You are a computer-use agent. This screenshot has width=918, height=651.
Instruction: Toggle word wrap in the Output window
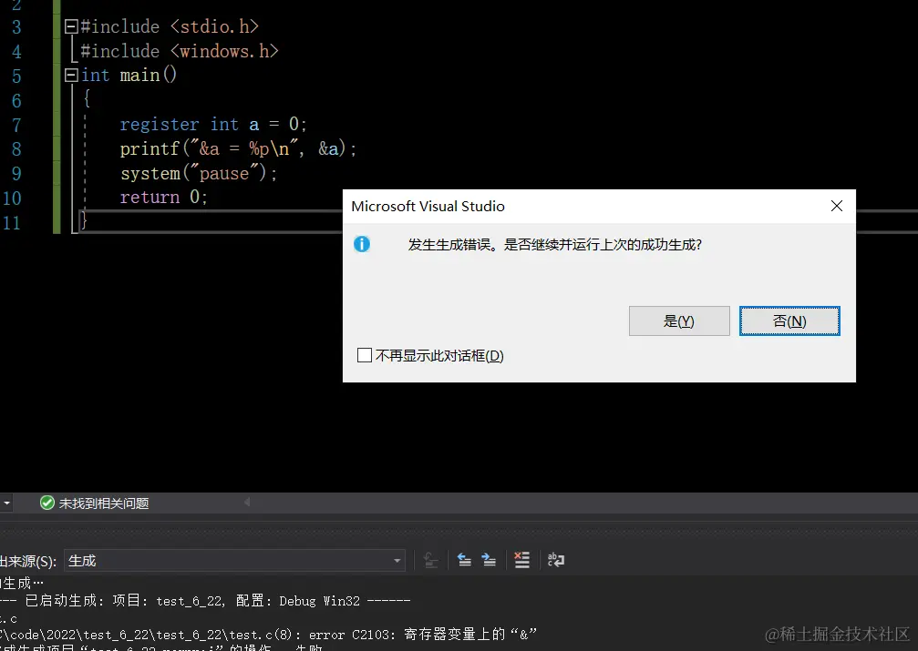(x=556, y=560)
